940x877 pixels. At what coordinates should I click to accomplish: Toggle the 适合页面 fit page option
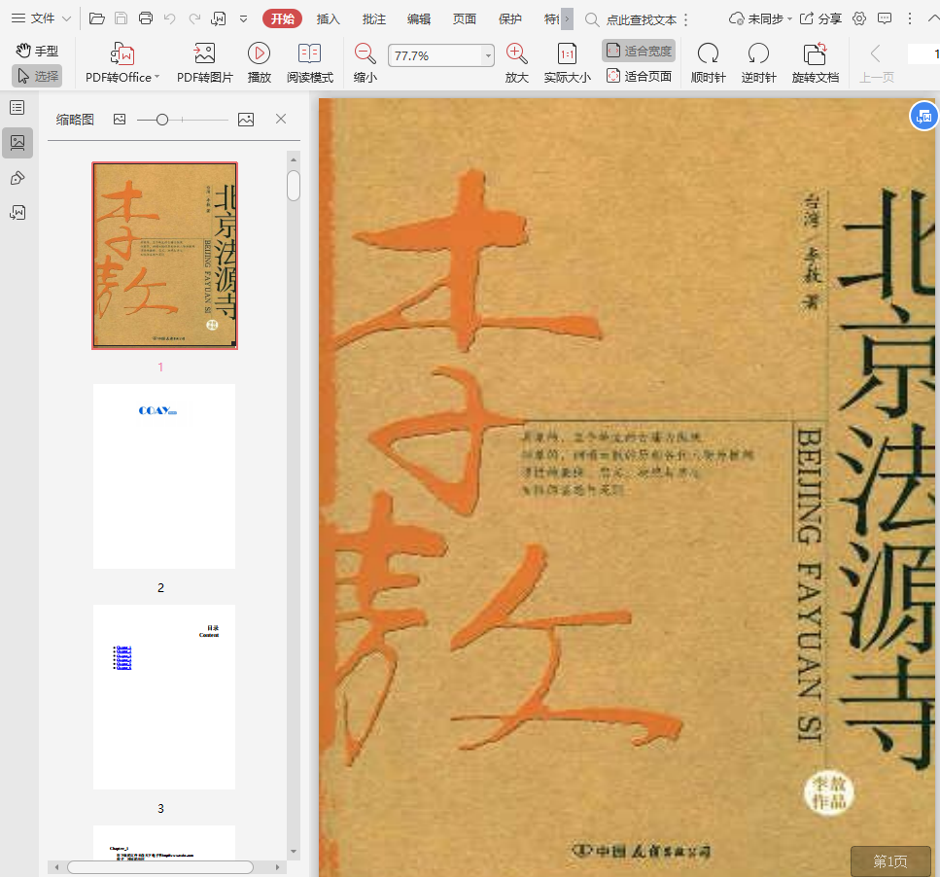[x=639, y=76]
